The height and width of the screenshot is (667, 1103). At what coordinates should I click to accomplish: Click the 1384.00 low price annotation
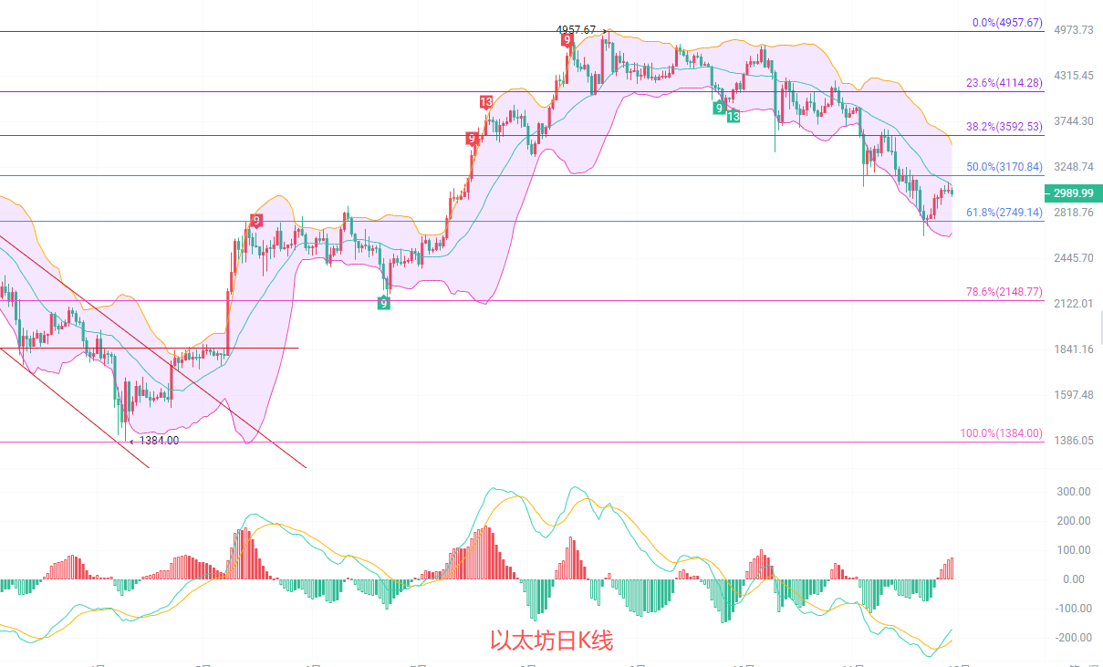[x=159, y=441]
